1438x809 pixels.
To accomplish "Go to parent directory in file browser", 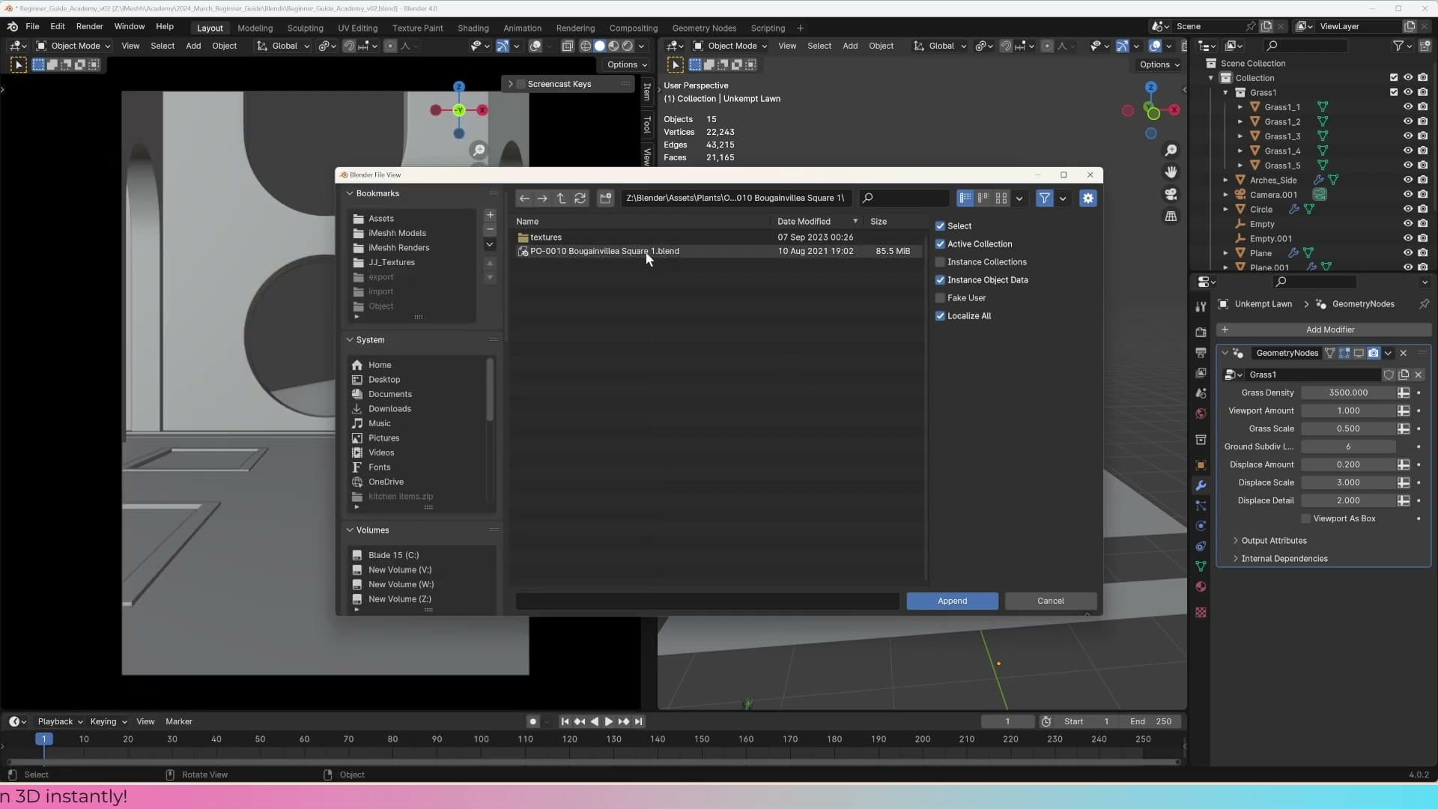I will 561,199.
